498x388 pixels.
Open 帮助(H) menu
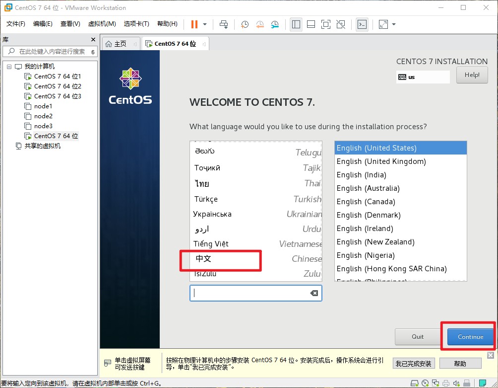(x=167, y=24)
